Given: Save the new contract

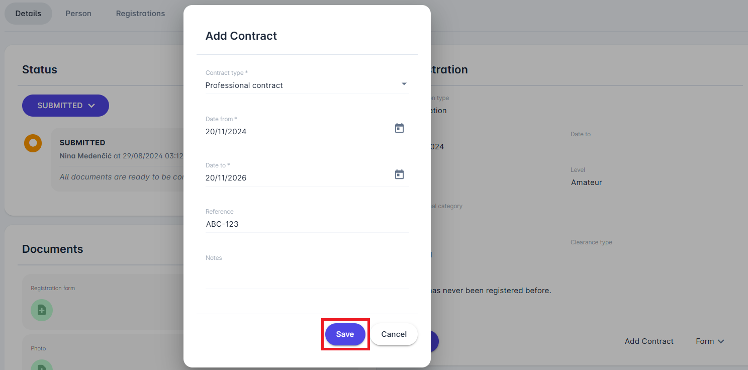Looking at the screenshot, I should pyautogui.click(x=345, y=334).
